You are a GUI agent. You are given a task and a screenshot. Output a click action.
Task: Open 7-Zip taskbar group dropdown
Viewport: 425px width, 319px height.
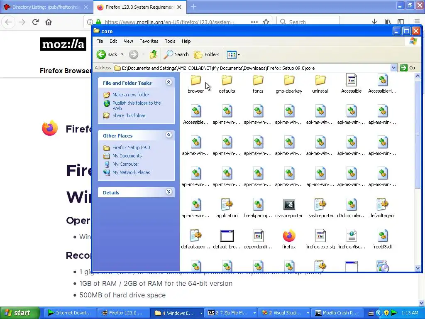254,313
